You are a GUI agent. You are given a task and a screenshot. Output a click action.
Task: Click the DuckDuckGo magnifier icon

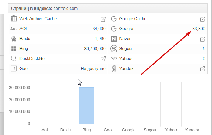point(14,59)
